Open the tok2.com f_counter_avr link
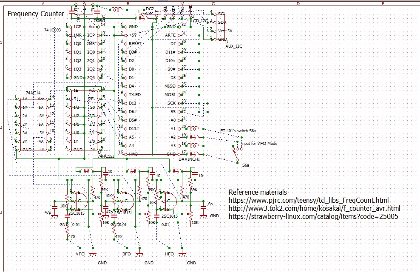The image size is (420, 272). [x=314, y=208]
